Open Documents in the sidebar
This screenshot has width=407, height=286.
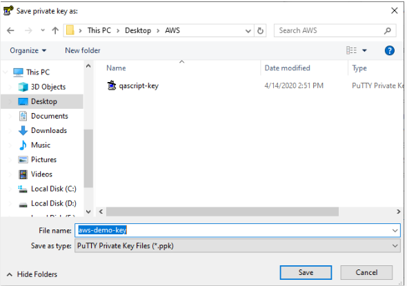49,116
